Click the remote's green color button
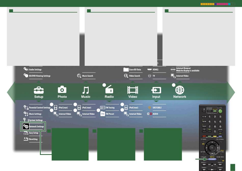The image size is (242, 171). 209,136
